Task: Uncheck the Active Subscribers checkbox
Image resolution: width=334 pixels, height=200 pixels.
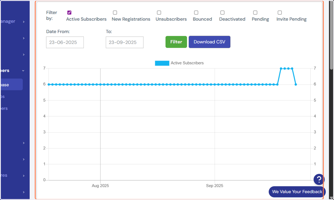Action: [x=69, y=12]
